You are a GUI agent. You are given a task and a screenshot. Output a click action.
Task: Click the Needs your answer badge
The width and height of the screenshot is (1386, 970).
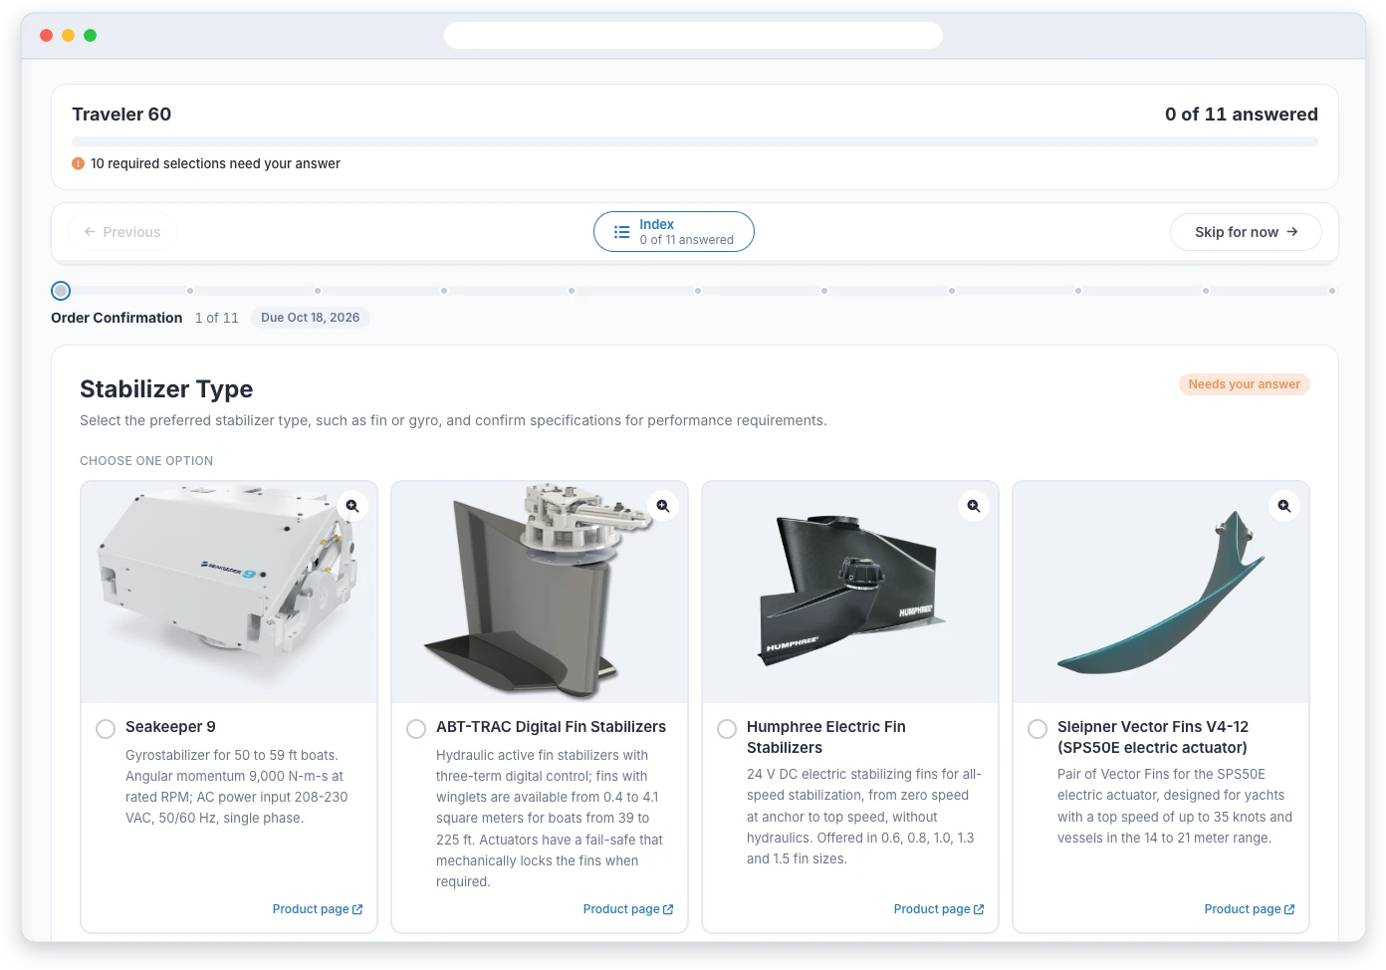click(1245, 384)
